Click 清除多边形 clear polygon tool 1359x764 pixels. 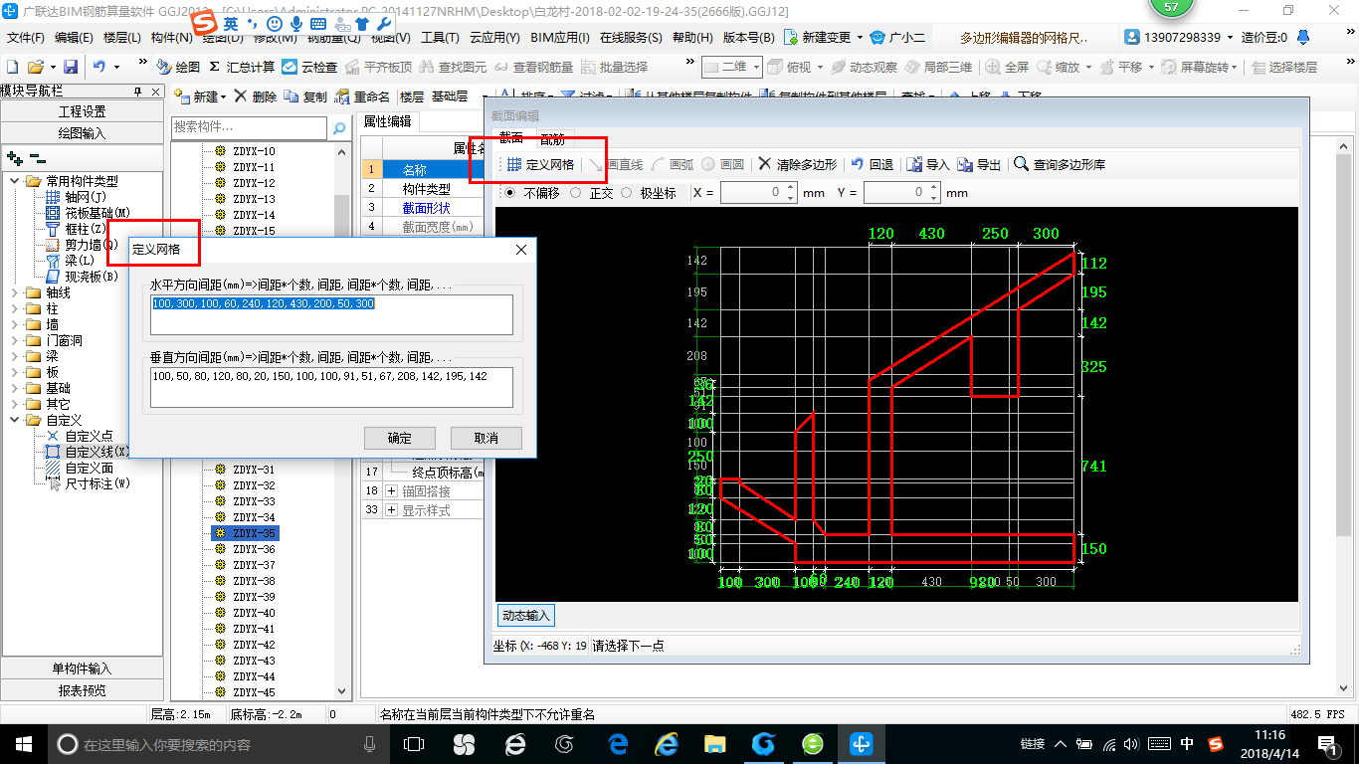[797, 164]
